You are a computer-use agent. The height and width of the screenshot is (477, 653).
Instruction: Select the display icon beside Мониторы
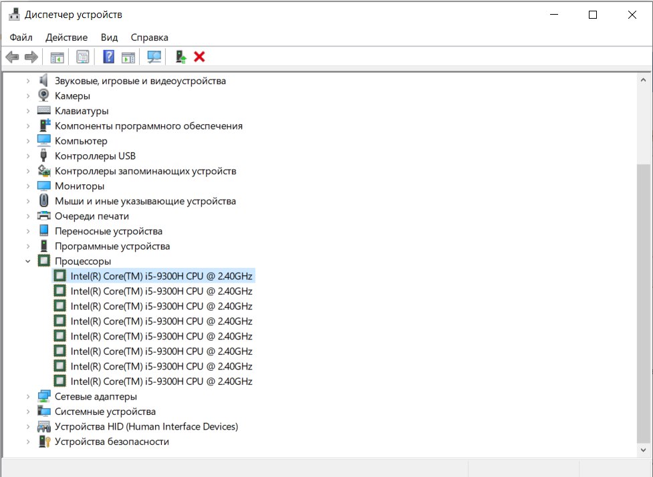[43, 186]
